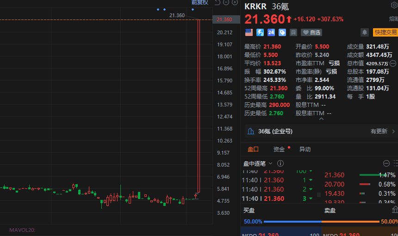Click the US flag market icon

coord(249,32)
